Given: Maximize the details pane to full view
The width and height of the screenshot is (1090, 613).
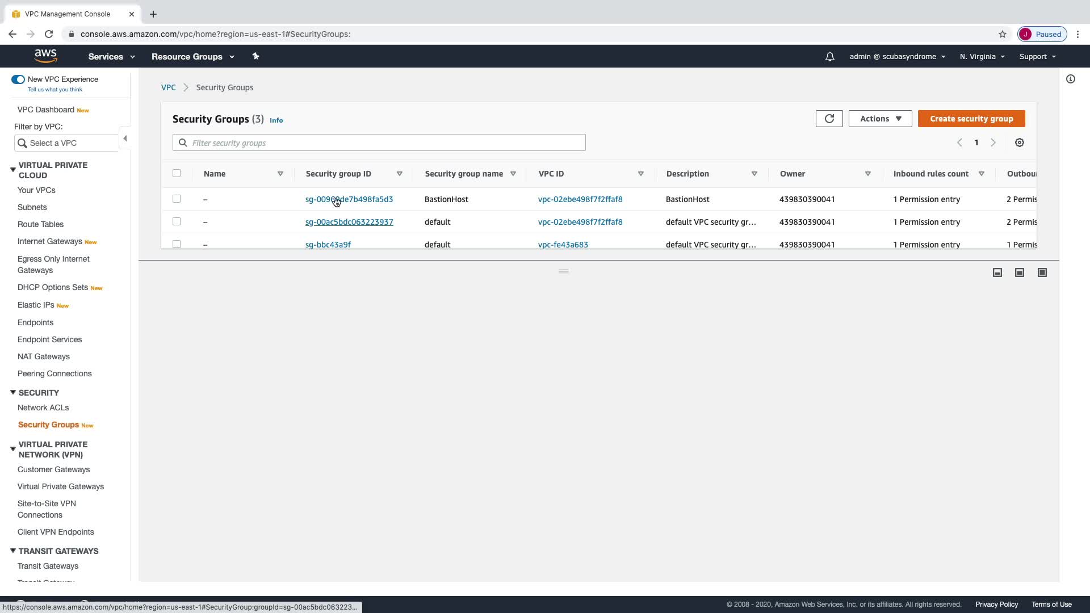Looking at the screenshot, I should pyautogui.click(x=1042, y=273).
